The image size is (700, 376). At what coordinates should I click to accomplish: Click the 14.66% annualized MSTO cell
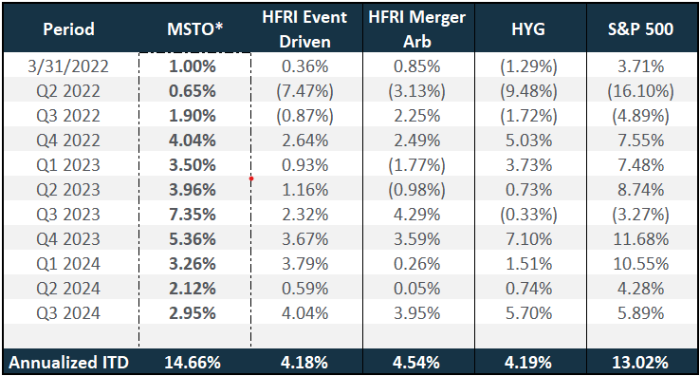coord(193,362)
